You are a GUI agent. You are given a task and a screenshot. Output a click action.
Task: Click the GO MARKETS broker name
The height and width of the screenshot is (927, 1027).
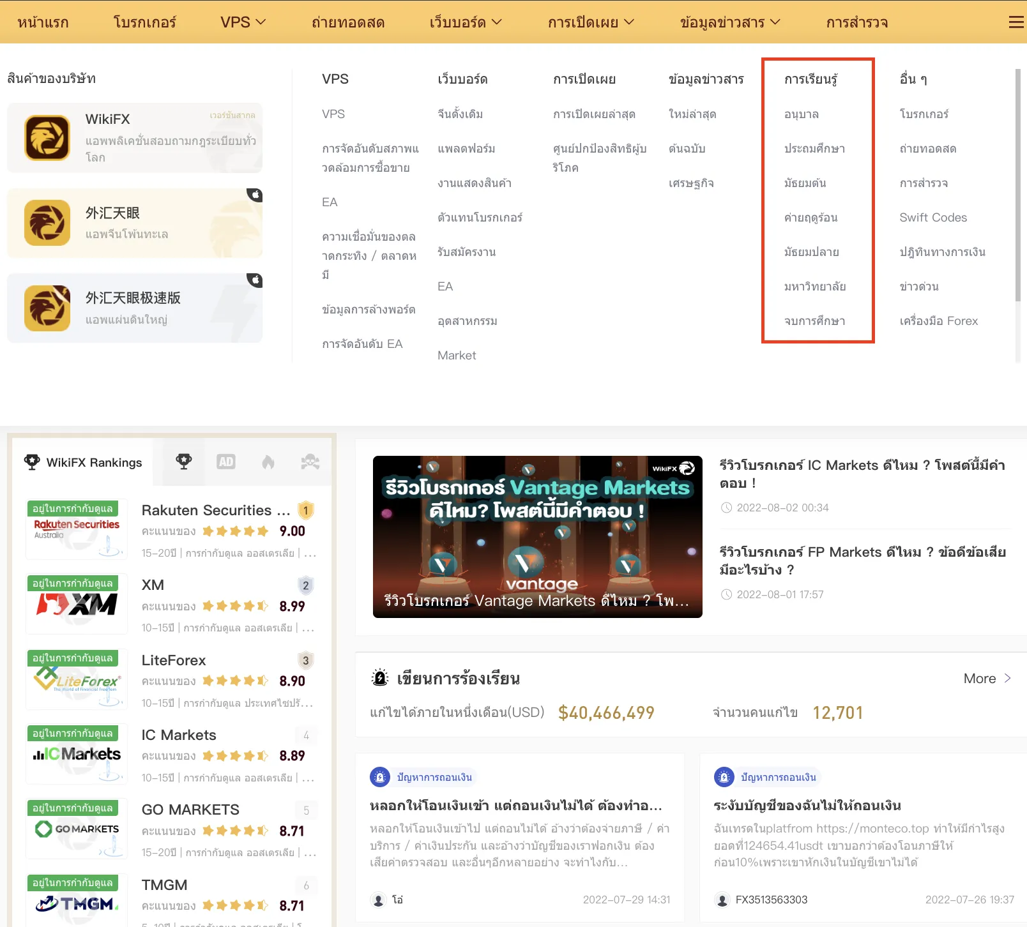coord(190,810)
